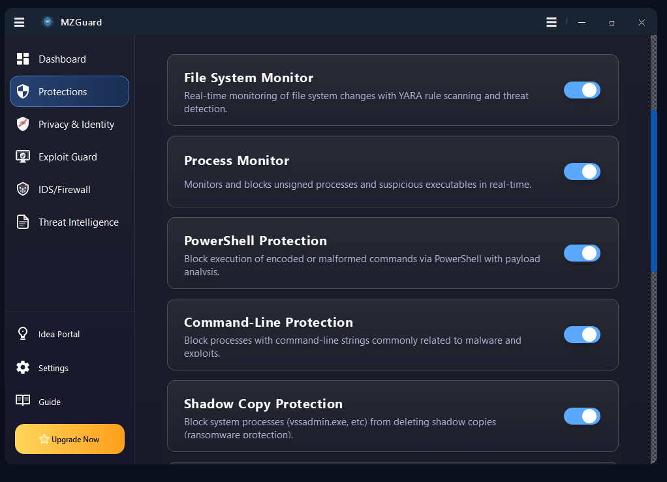Select the IDS/Firewall shield icon
The height and width of the screenshot is (482, 667).
coord(23,189)
